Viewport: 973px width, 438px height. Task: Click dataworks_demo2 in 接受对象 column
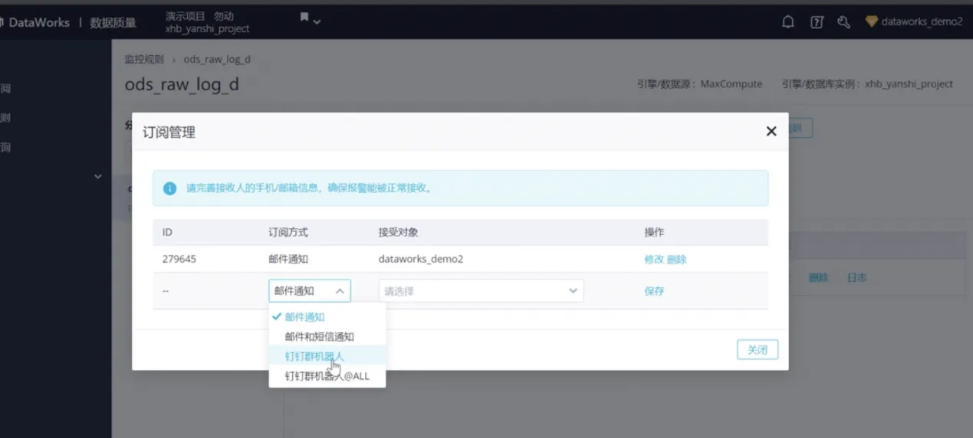coord(421,259)
